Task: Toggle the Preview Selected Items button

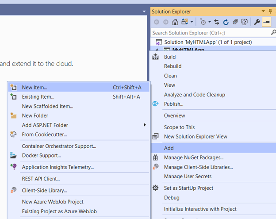Action: (x=266, y=22)
